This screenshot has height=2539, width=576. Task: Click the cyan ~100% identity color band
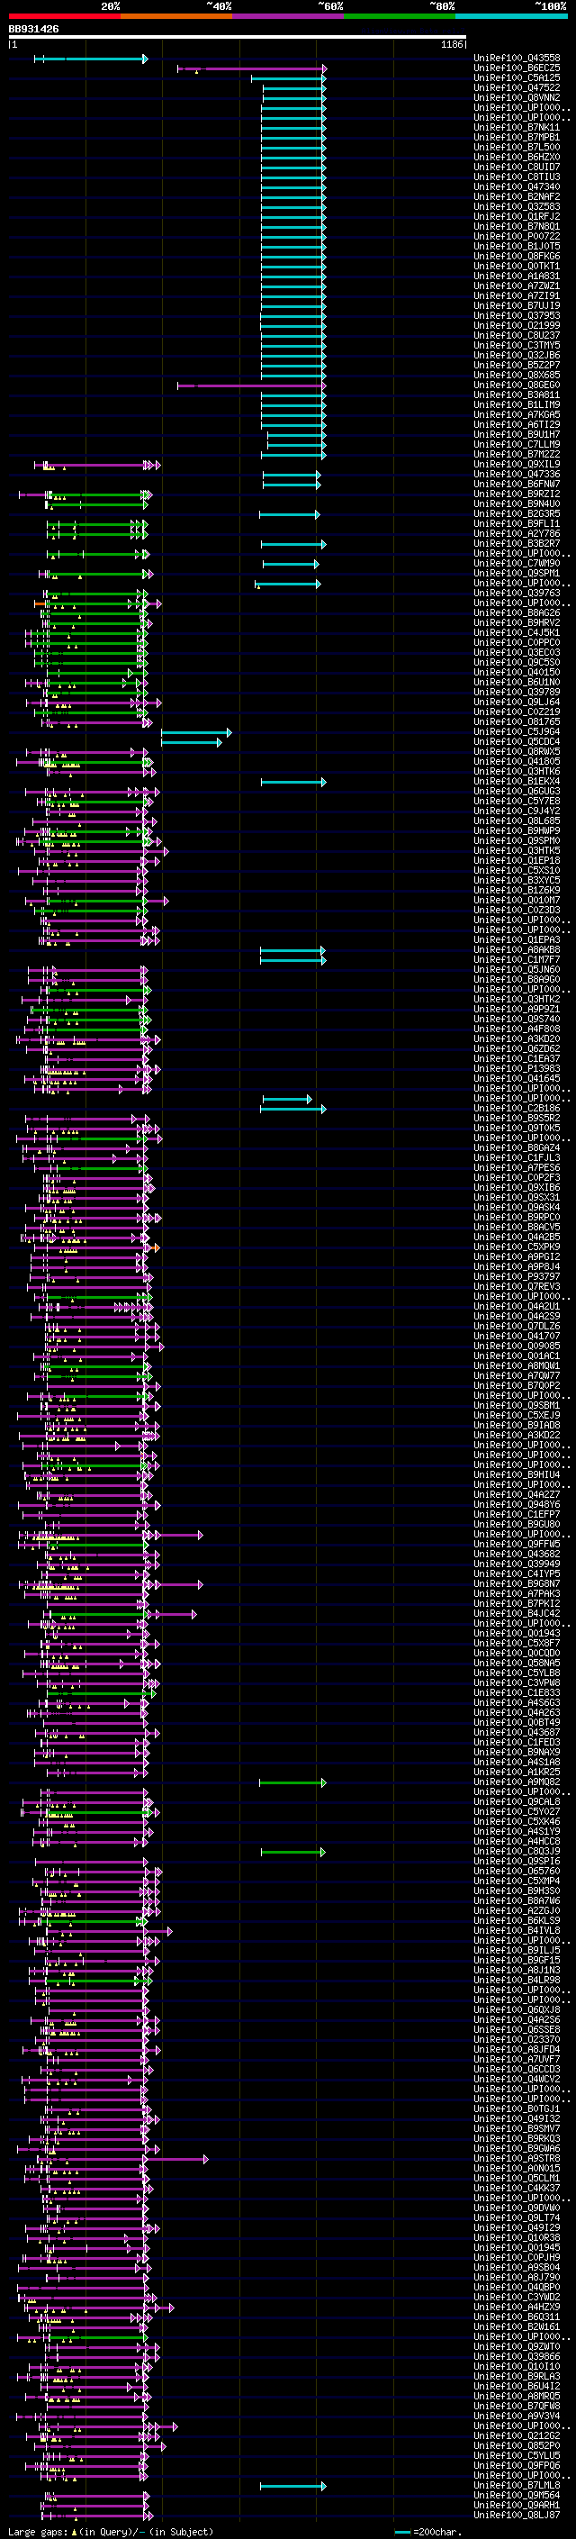tap(511, 16)
